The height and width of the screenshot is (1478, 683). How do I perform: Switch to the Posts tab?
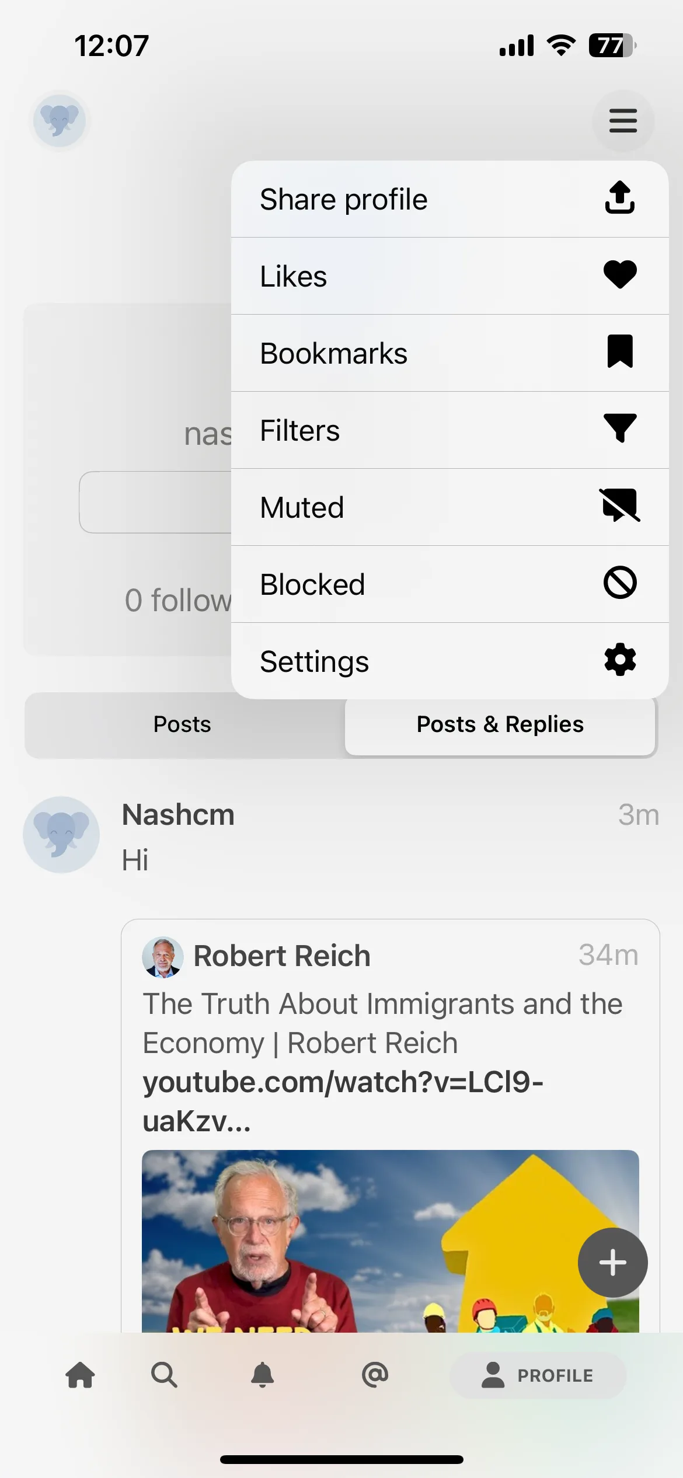[183, 724]
